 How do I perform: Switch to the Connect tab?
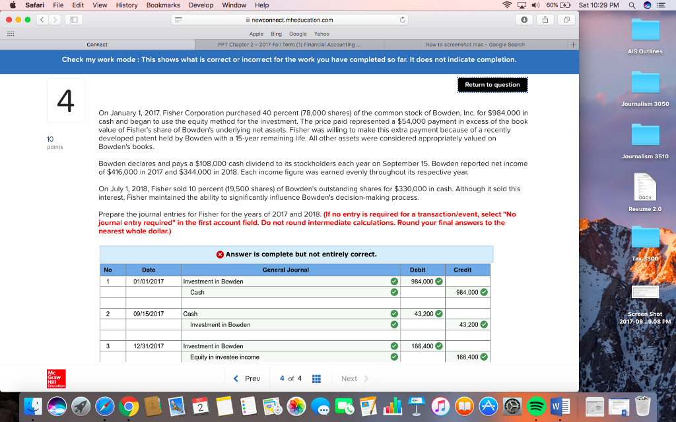tap(98, 44)
